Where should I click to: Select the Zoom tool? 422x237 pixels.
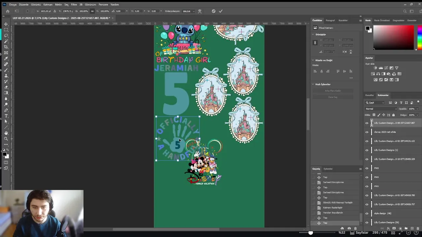pos(6,139)
